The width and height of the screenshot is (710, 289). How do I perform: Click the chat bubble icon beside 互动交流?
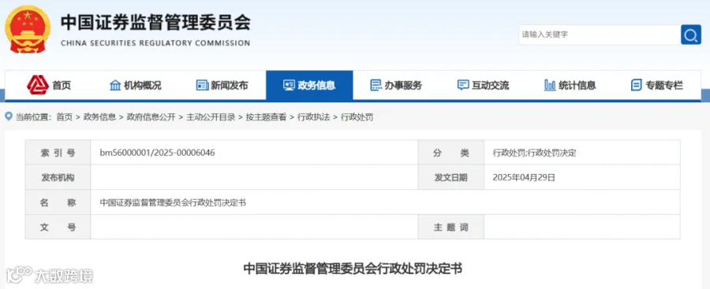[463, 85]
